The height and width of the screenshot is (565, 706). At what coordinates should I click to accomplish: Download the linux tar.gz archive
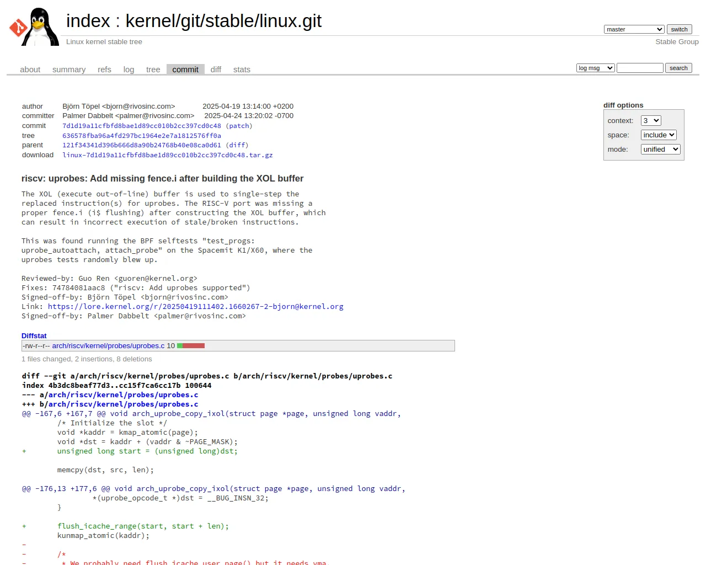[168, 155]
